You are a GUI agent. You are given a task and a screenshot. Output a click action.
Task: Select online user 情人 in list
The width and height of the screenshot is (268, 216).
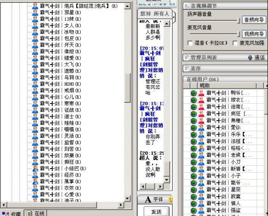(224, 204)
